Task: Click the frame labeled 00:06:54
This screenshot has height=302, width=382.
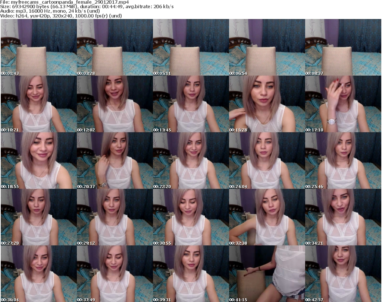Action: coord(267,47)
